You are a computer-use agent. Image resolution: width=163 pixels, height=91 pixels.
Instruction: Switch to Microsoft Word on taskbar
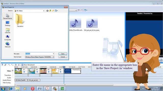point(40,88)
